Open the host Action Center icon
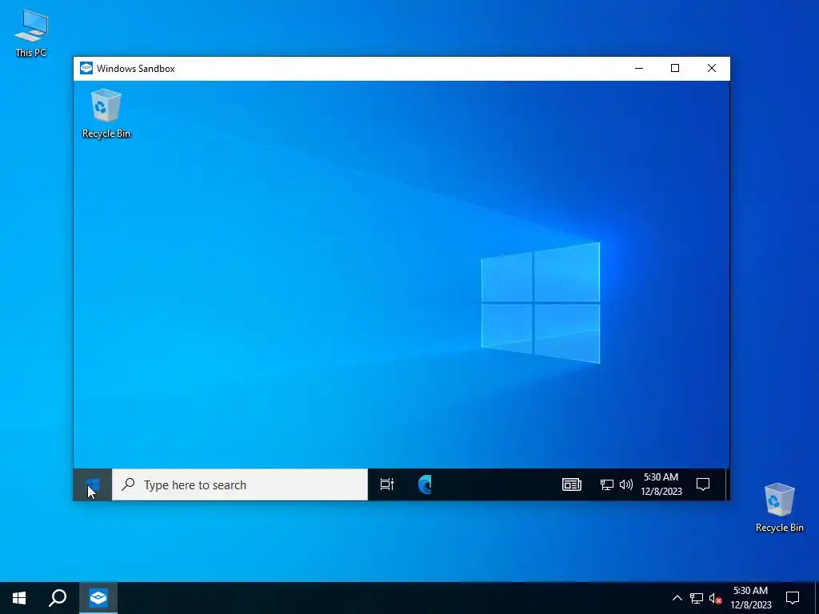 (x=793, y=598)
